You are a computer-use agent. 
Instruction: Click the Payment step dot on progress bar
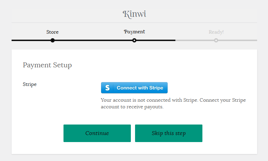click(134, 40)
